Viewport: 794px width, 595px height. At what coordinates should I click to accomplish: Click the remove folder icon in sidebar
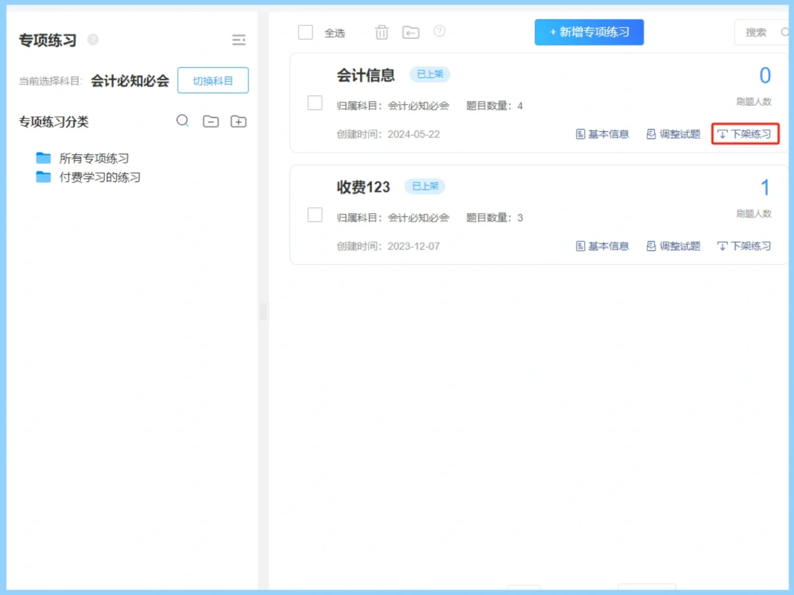click(x=211, y=121)
